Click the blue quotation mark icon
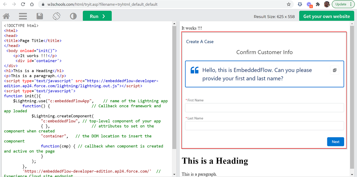This screenshot has height=177, width=357. click(195, 70)
